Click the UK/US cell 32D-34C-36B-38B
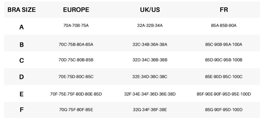 coord(150,60)
